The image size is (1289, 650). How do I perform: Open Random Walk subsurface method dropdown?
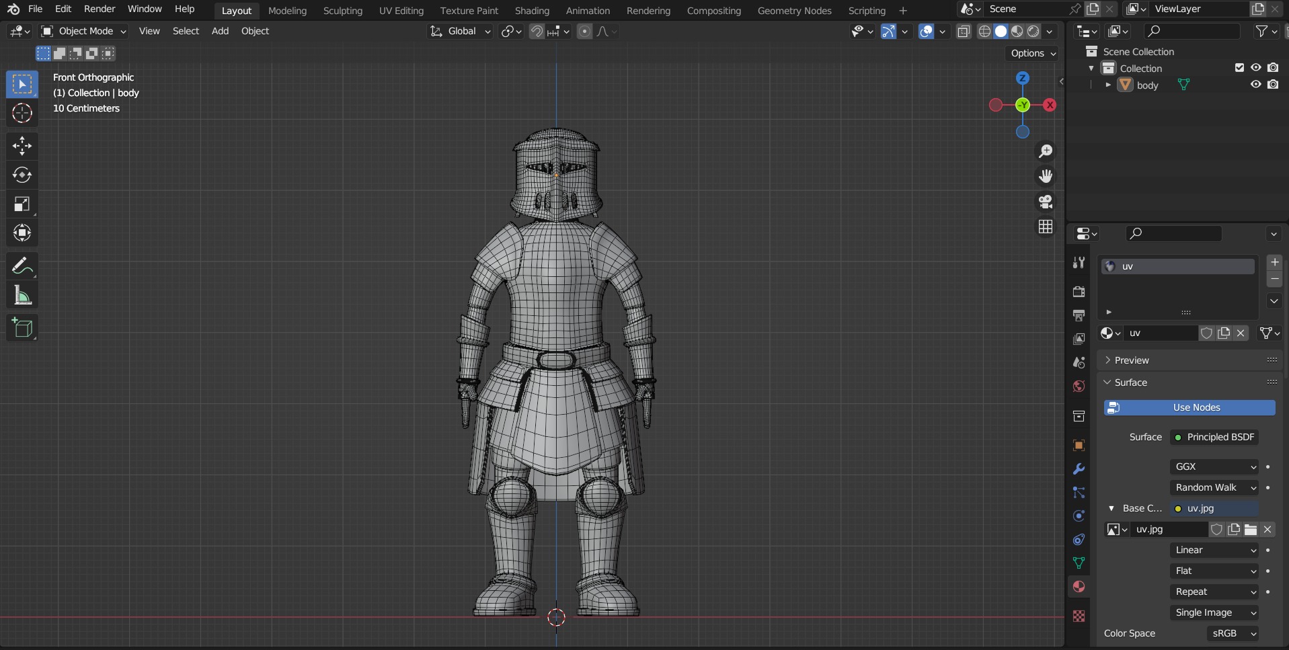tap(1214, 487)
